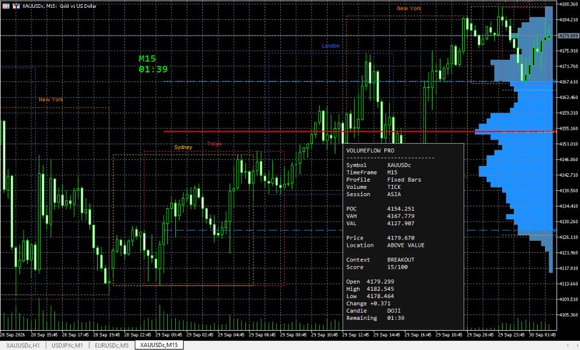Click the 30 Sep 01:45 time axis label
580x350 pixels.
coord(543,335)
